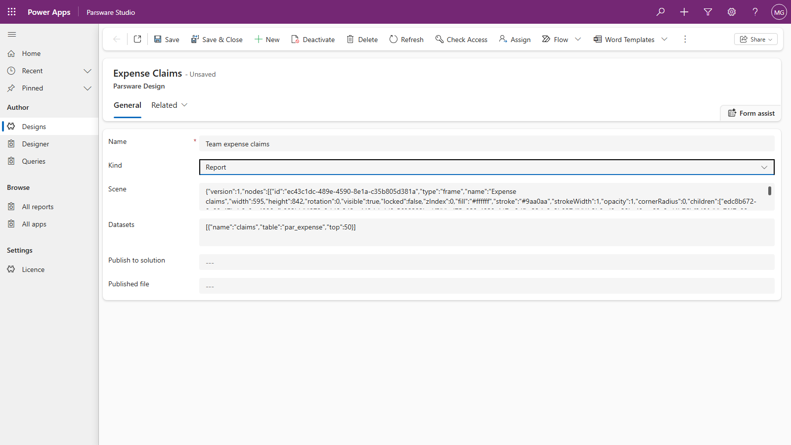The width and height of the screenshot is (791, 445).
Task: Open the settings gear icon
Action: (x=732, y=12)
